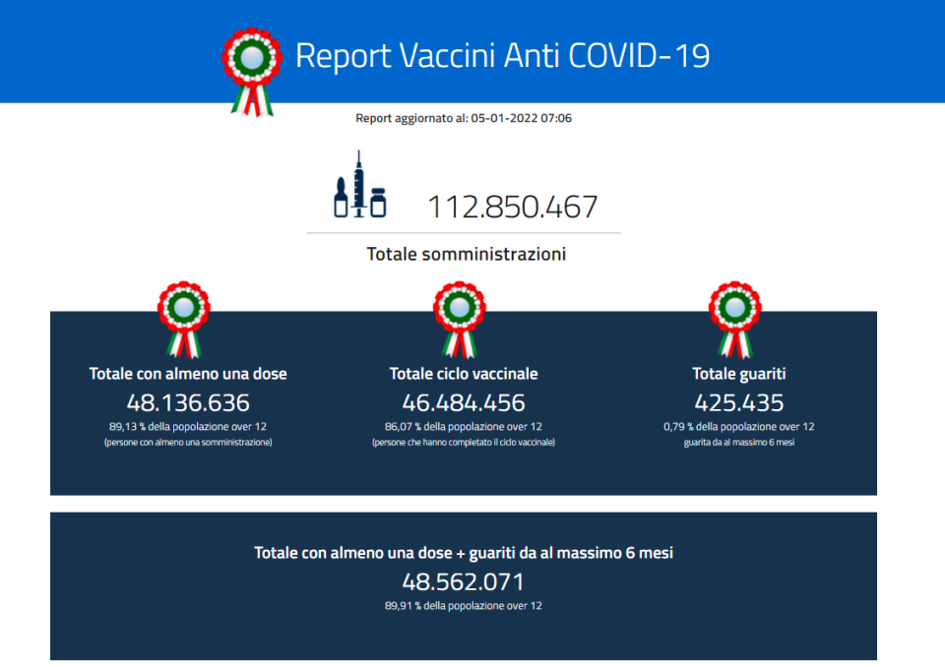Click the 48.562.071 combined total
This screenshot has width=945, height=667.
pyautogui.click(x=464, y=581)
